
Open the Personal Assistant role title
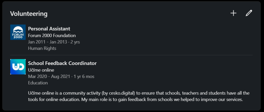pos(49,29)
